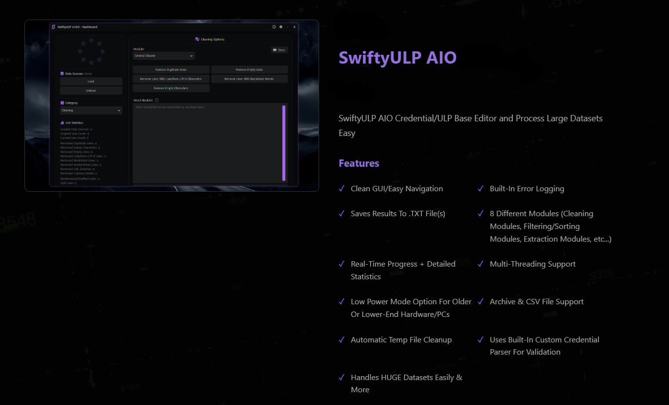
Task: Open the Module dropdown showing General Cleaner
Action: point(164,56)
